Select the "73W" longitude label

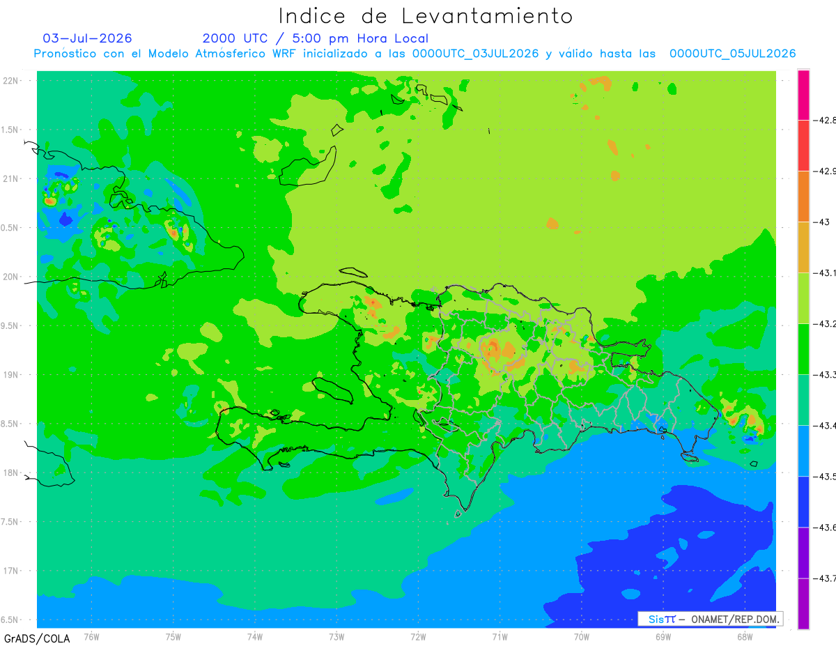coord(336,637)
